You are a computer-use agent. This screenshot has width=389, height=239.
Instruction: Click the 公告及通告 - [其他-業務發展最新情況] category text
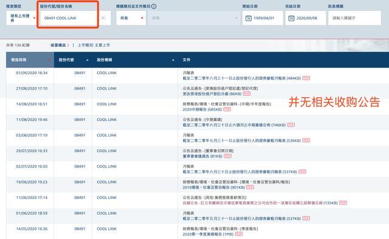coord(215,198)
